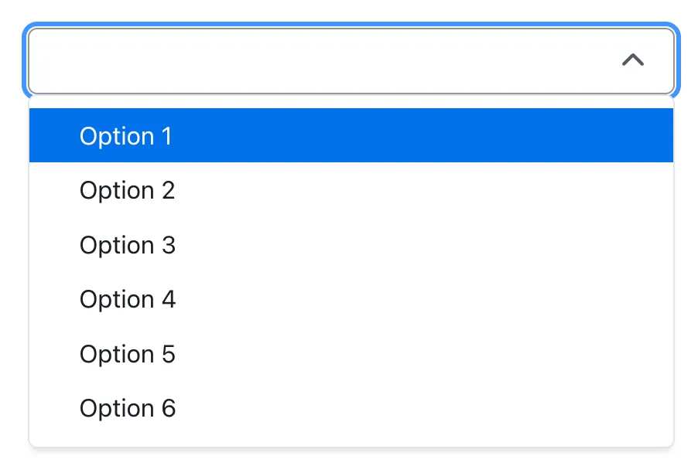
Task: Click Option 6 at the bottom
Action: (351, 408)
